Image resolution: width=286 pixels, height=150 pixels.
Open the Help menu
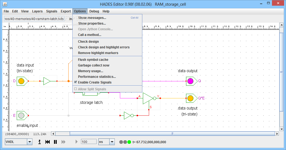coord(106,11)
